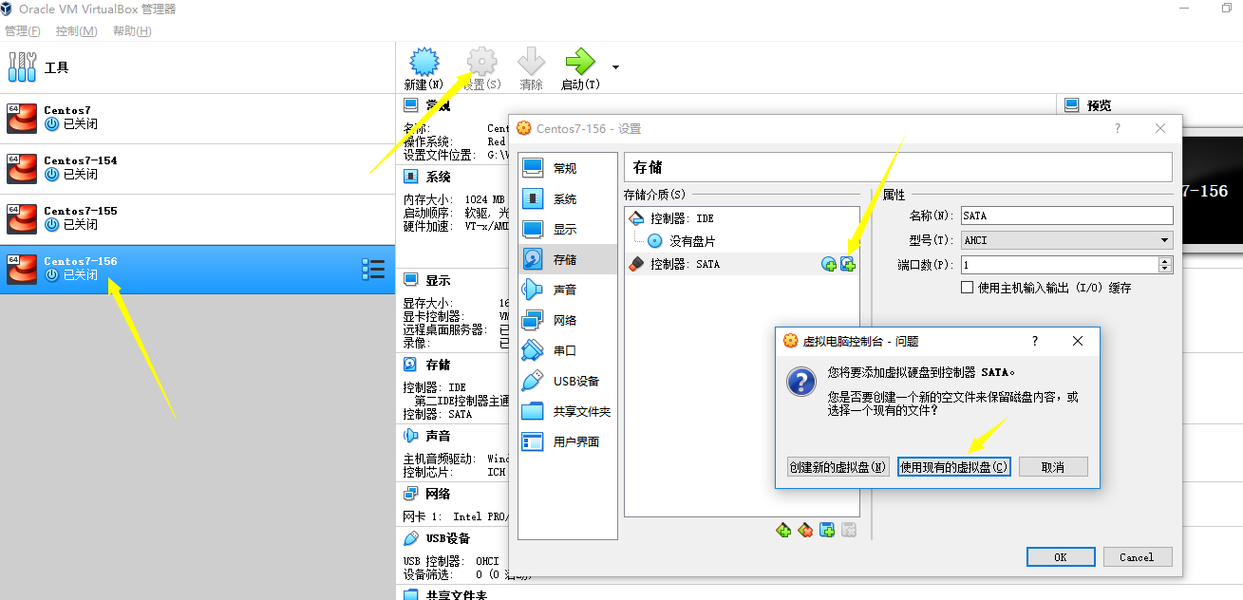Switch to 声音 in the settings dialog sidebar
The height and width of the screenshot is (600, 1243).
click(567, 290)
